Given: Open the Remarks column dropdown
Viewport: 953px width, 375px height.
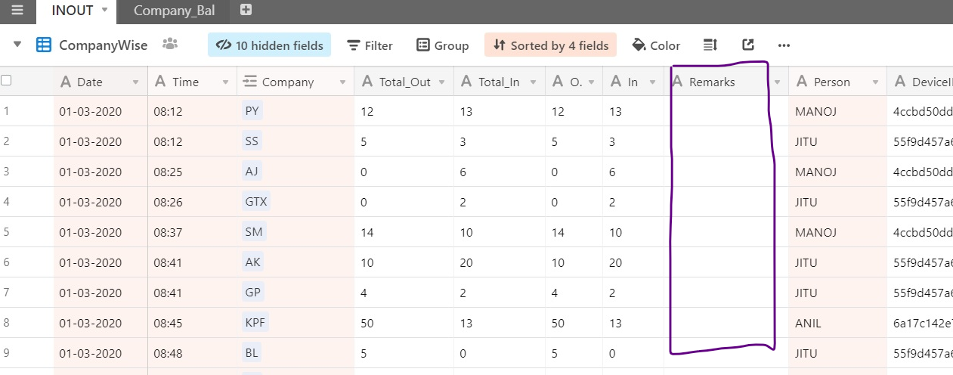Looking at the screenshot, I should 777,82.
